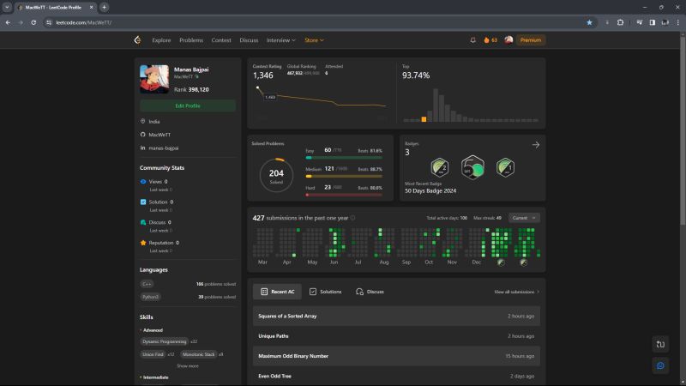Click the January badge under heatmap
The height and width of the screenshot is (386, 686).
[501, 262]
